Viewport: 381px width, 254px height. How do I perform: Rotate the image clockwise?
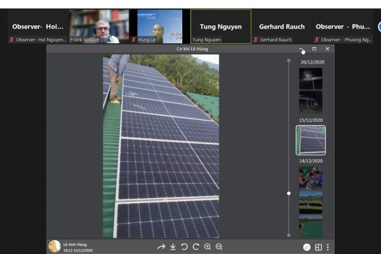tap(196, 246)
